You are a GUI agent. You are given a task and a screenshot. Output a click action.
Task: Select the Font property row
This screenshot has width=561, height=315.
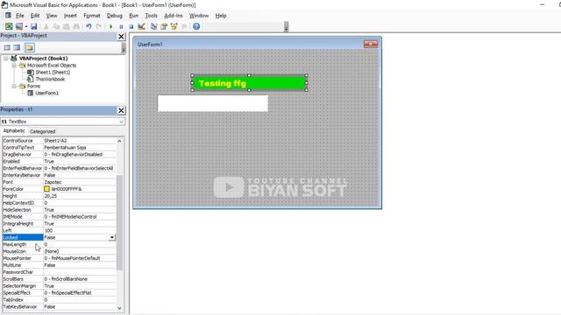(x=59, y=182)
